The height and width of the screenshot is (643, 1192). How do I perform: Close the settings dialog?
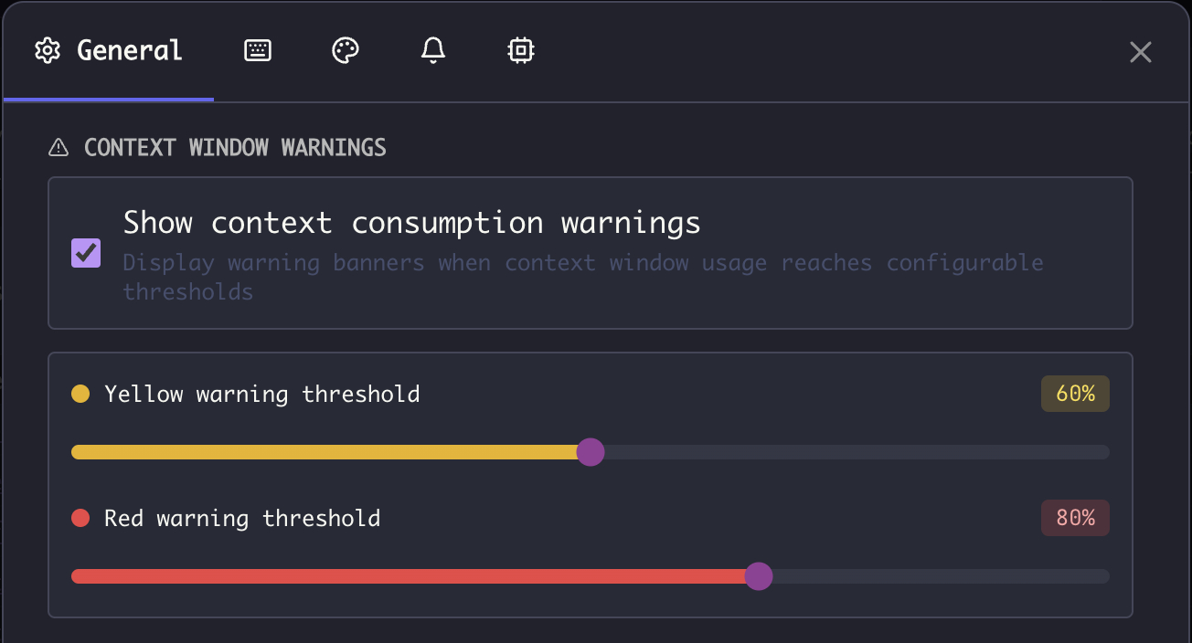point(1140,52)
